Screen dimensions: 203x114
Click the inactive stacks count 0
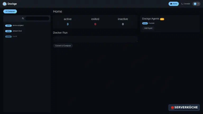coord(123,24)
